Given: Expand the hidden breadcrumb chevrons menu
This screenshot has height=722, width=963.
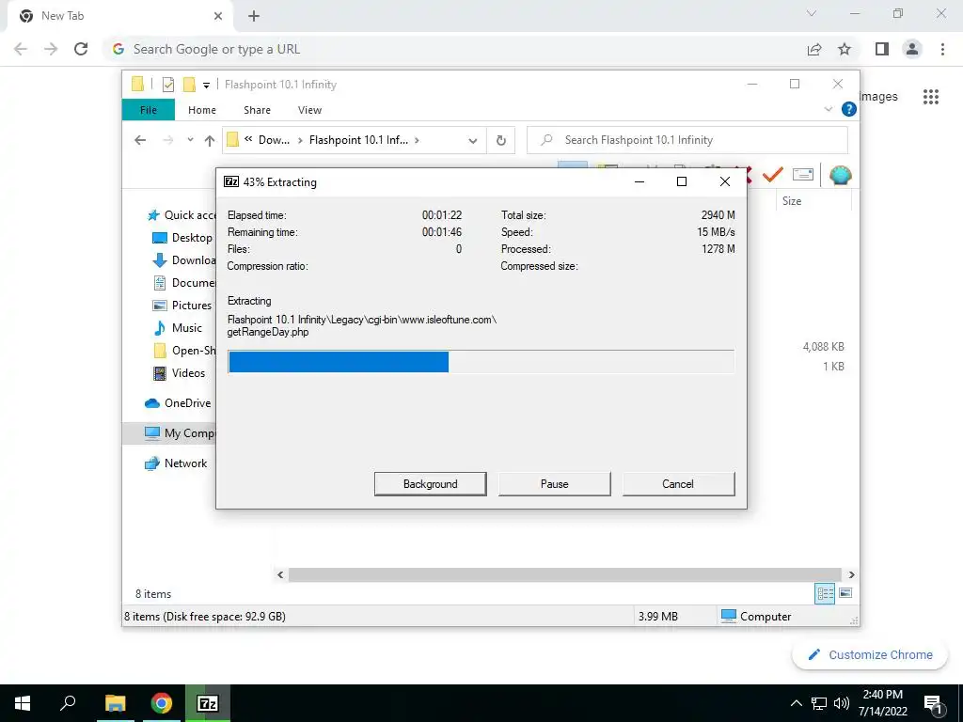Looking at the screenshot, I should pos(248,139).
